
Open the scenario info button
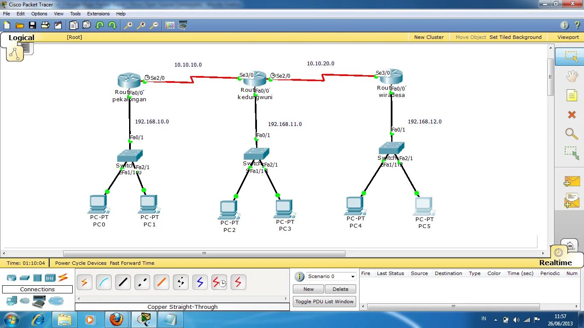[299, 276]
